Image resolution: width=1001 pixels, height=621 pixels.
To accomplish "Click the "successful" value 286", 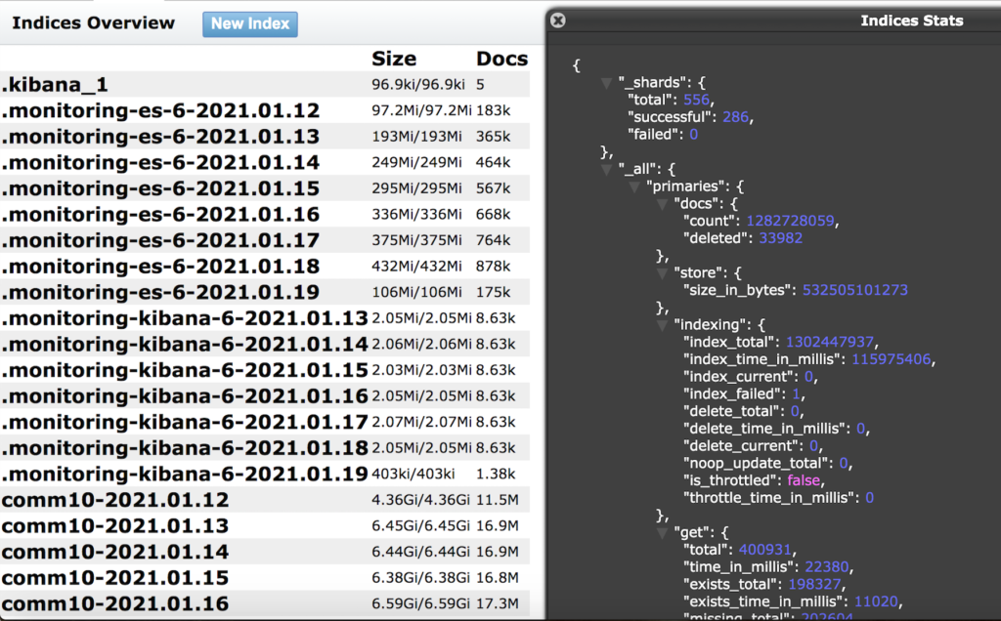I will coord(735,117).
